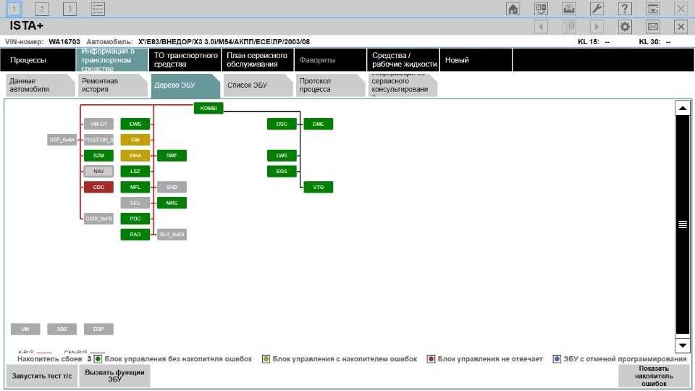Open the Протокол процесса tab
Screen dimensions: 695x391
[x=331, y=85]
